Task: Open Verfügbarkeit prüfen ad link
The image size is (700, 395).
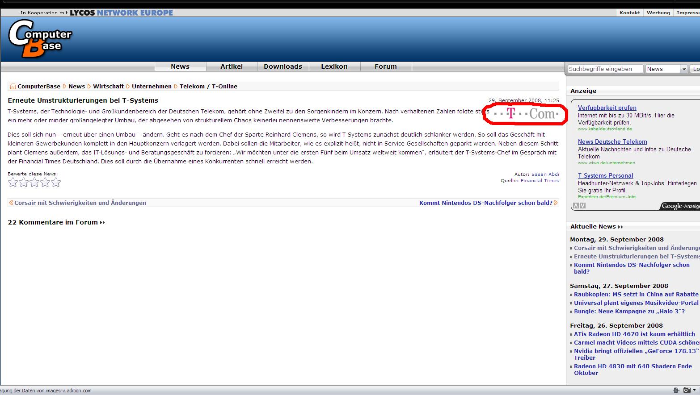Action: click(607, 108)
